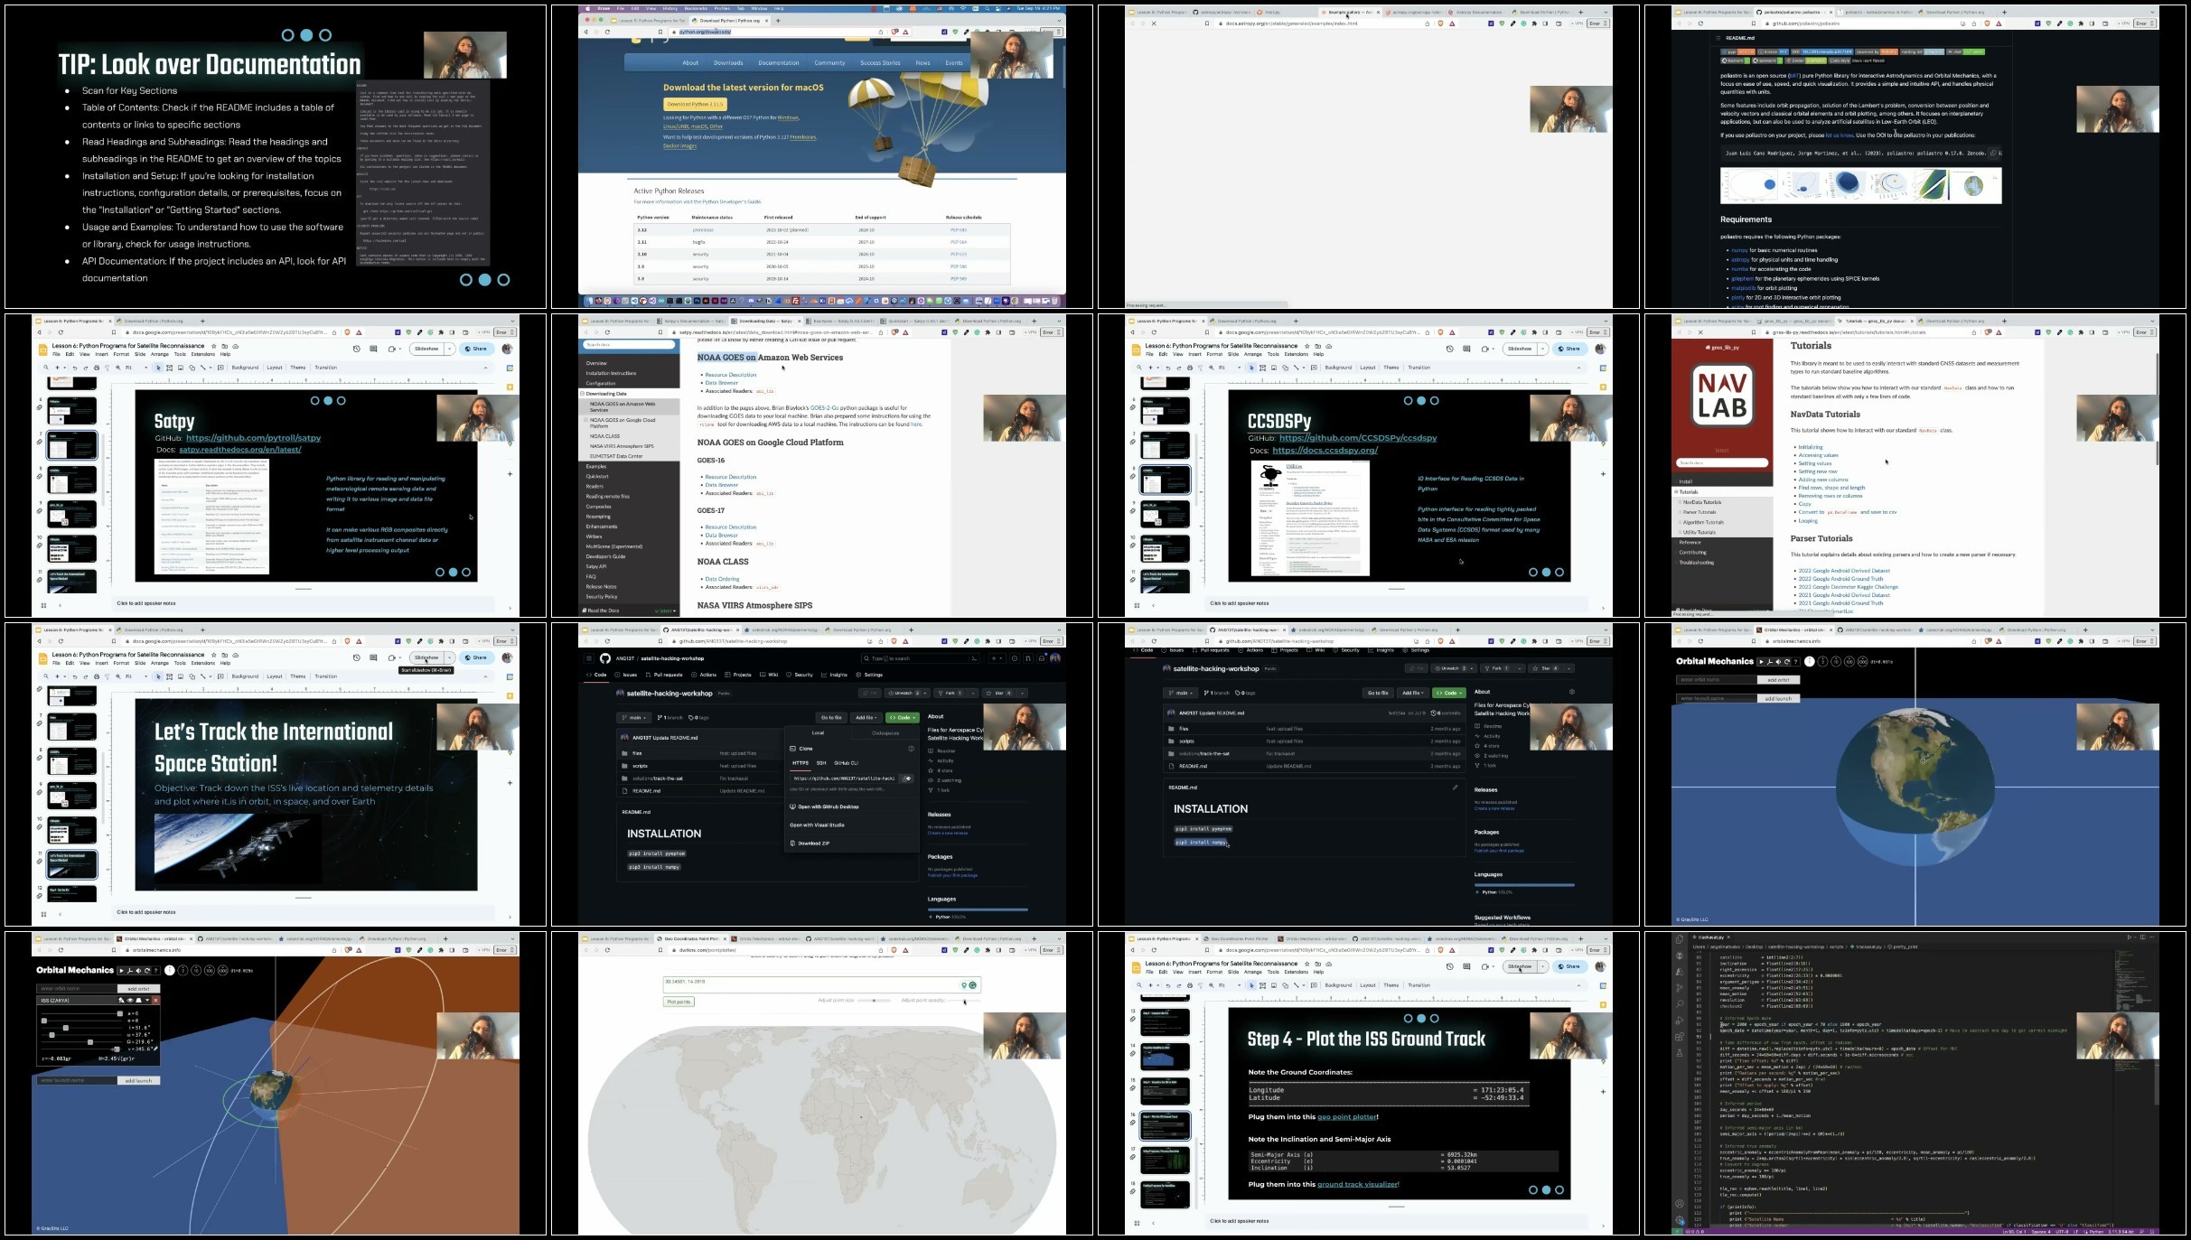Collapse ISS (ZARYA) panel with arrow
The width and height of the screenshot is (2191, 1240).
pyautogui.click(x=147, y=1001)
